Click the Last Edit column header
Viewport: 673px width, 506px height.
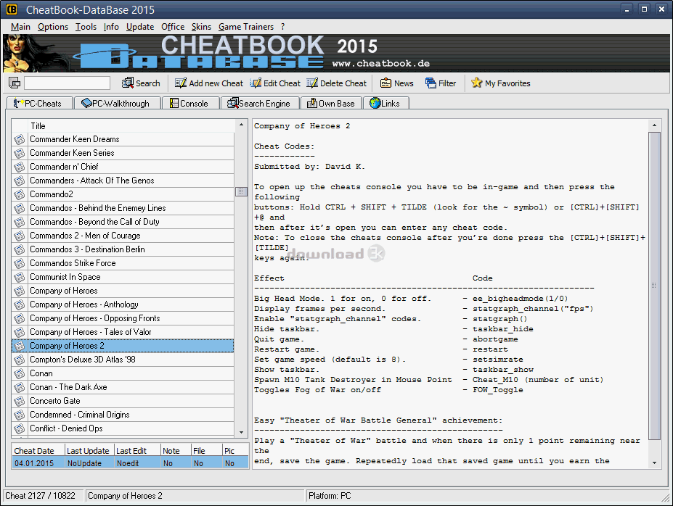[x=137, y=451]
